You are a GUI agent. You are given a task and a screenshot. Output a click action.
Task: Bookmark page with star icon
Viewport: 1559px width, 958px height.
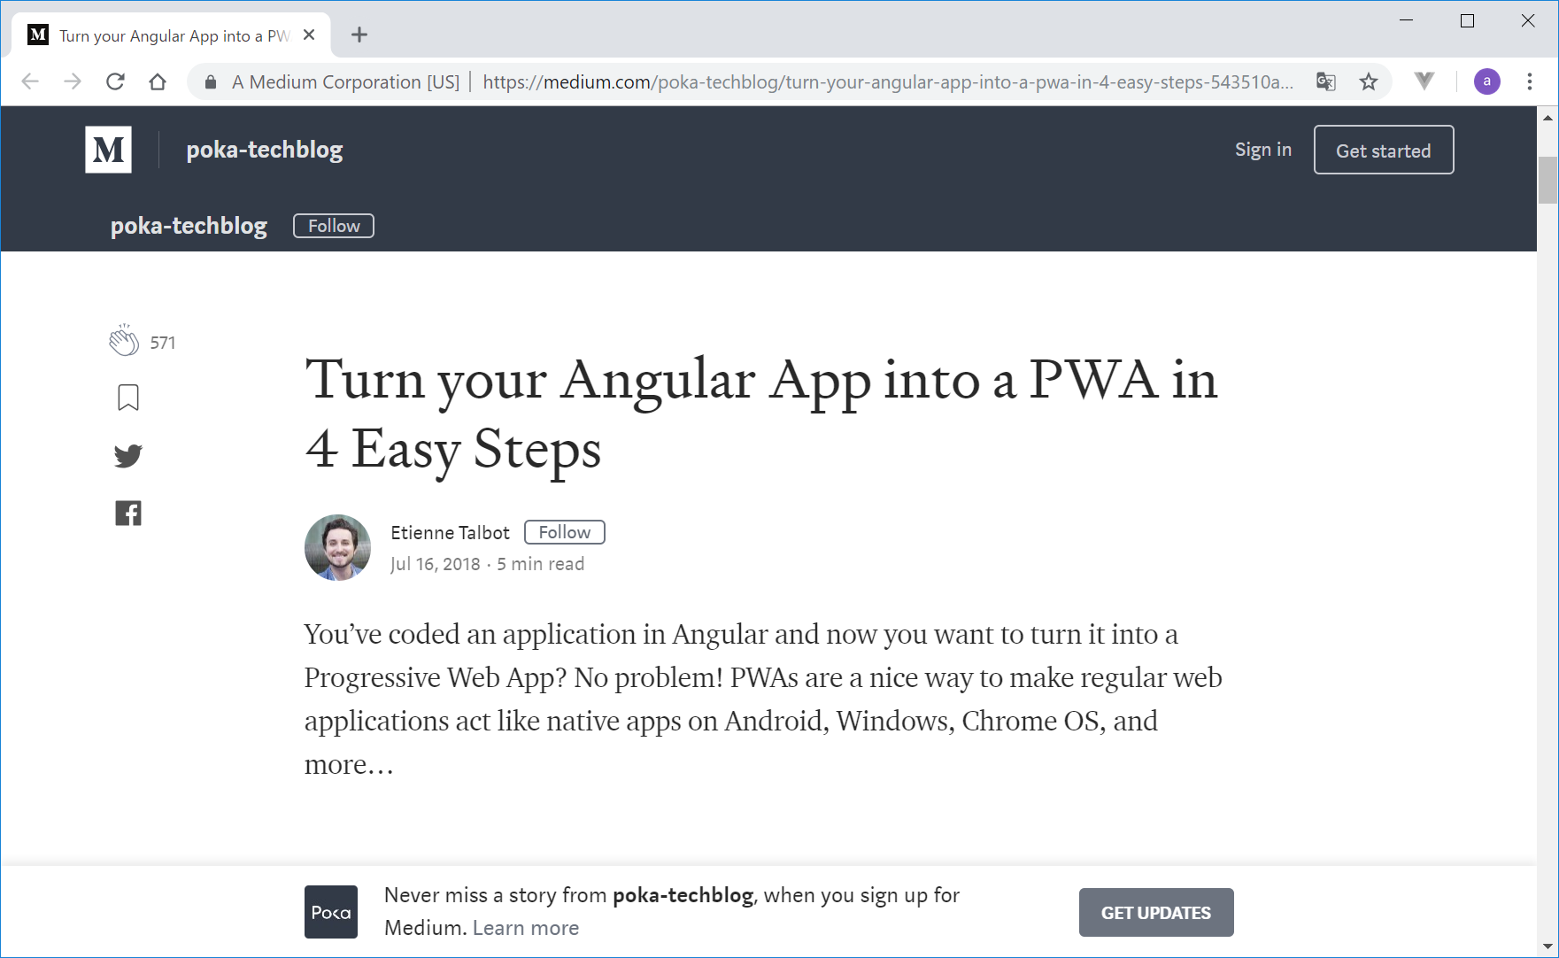1369,82
